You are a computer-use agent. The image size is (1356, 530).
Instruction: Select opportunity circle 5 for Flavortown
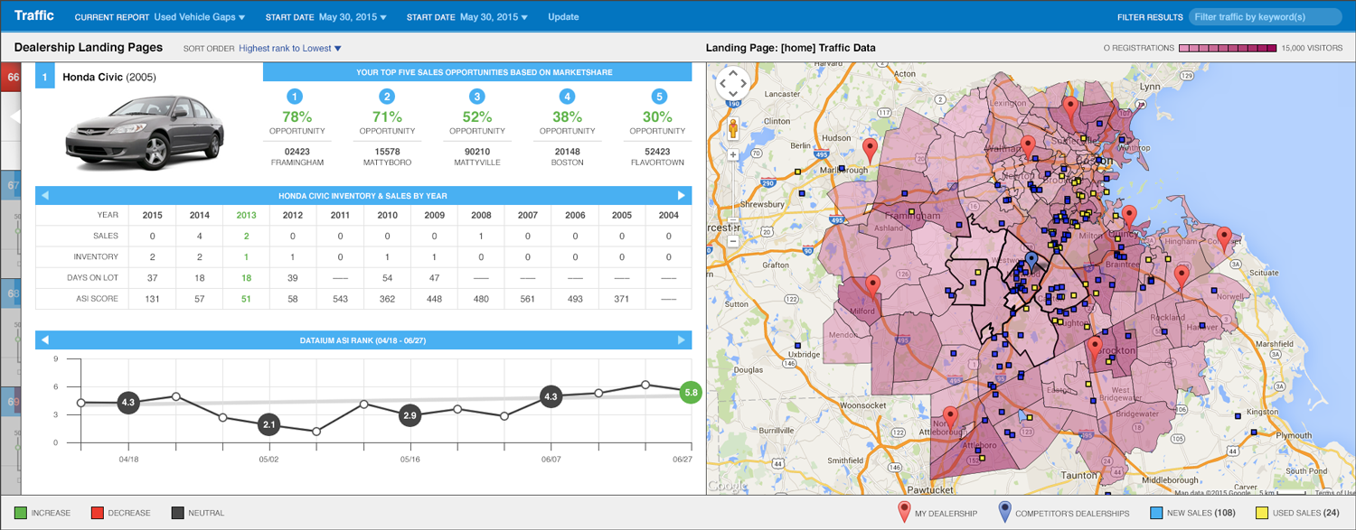pos(658,97)
